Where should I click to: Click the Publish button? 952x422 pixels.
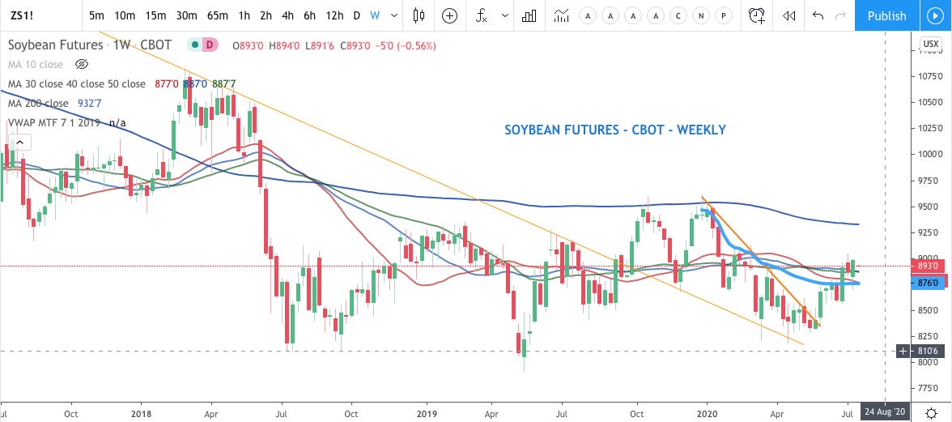(x=887, y=15)
